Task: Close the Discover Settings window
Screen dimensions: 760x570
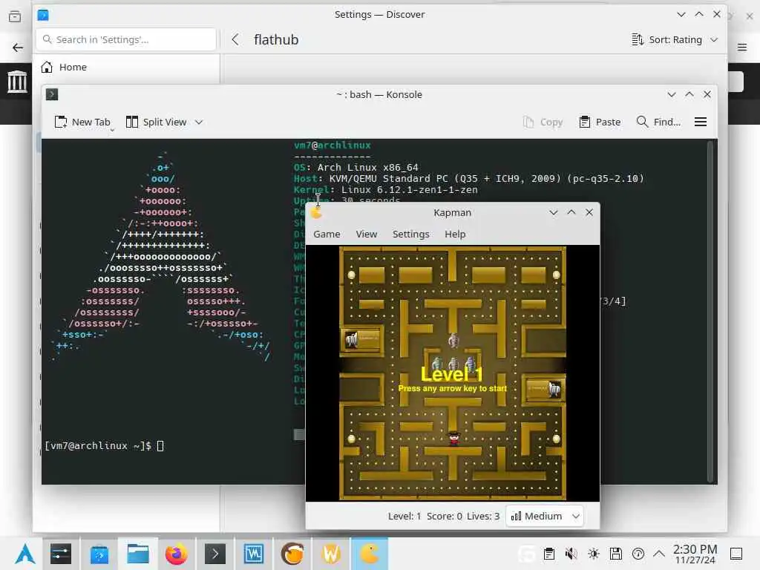Action: (717, 15)
